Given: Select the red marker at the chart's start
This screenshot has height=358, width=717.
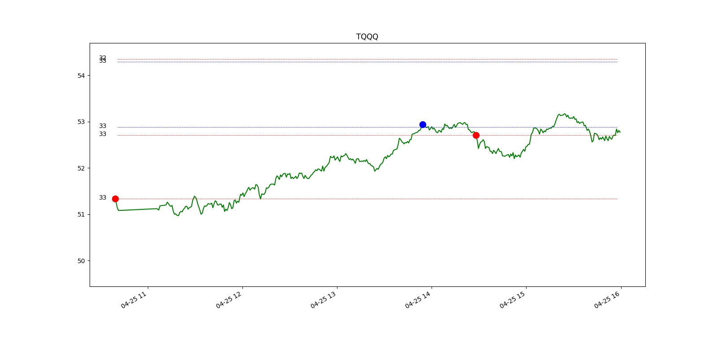Looking at the screenshot, I should pyautogui.click(x=115, y=199).
